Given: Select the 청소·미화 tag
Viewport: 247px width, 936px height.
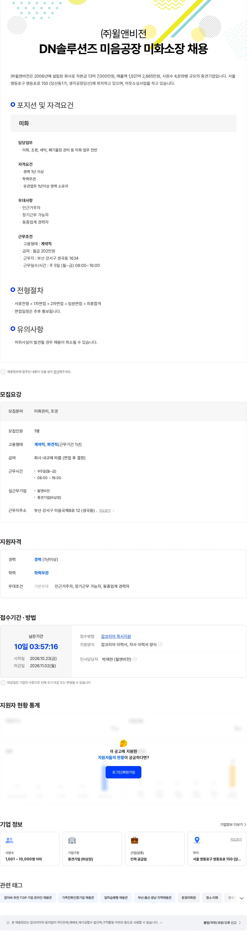Looking at the screenshot, I should click(x=212, y=898).
